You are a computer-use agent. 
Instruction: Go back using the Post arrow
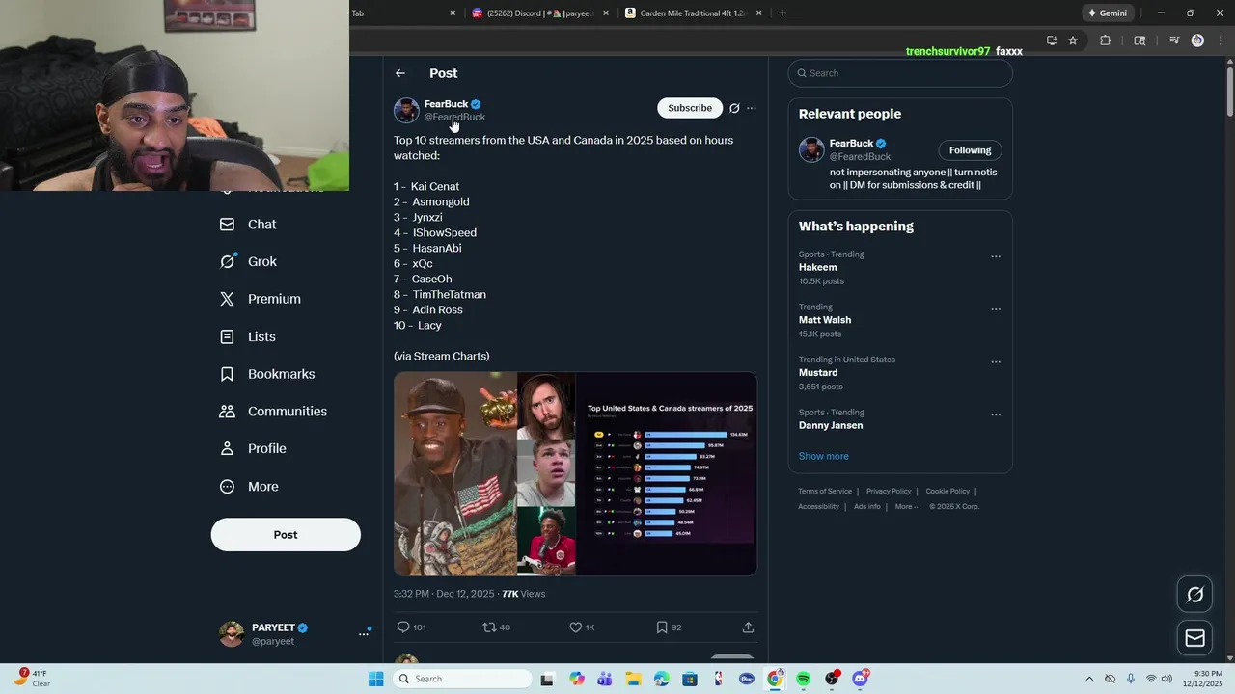point(400,73)
